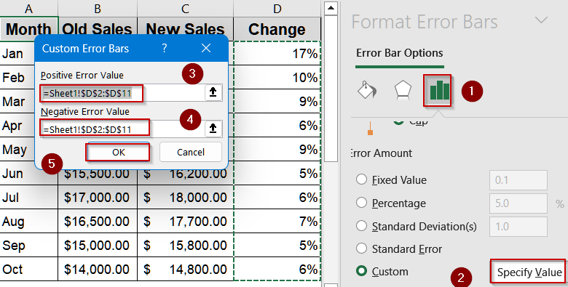Click the Specify Value button
This screenshot has height=287, width=568.
tap(529, 272)
